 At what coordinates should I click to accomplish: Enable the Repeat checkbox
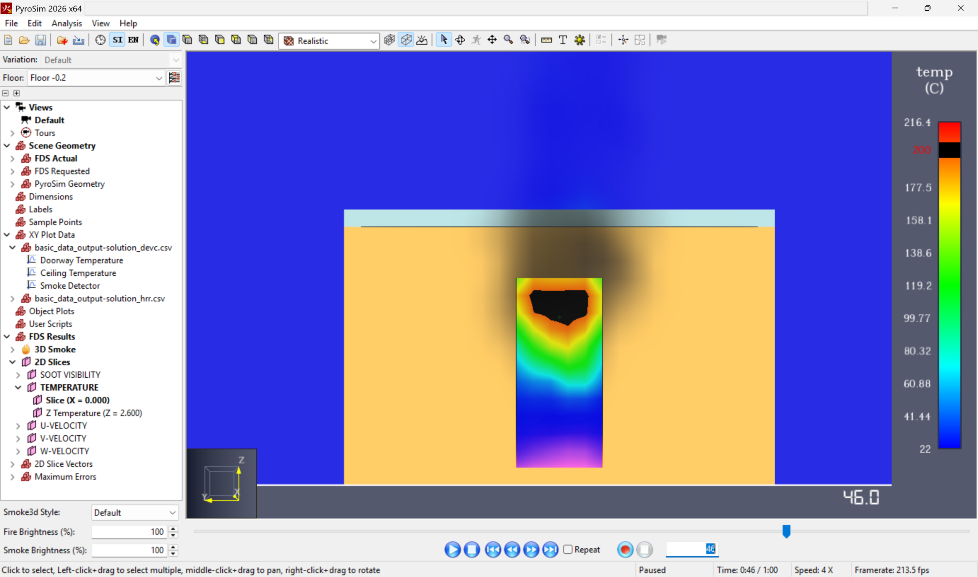pos(568,550)
